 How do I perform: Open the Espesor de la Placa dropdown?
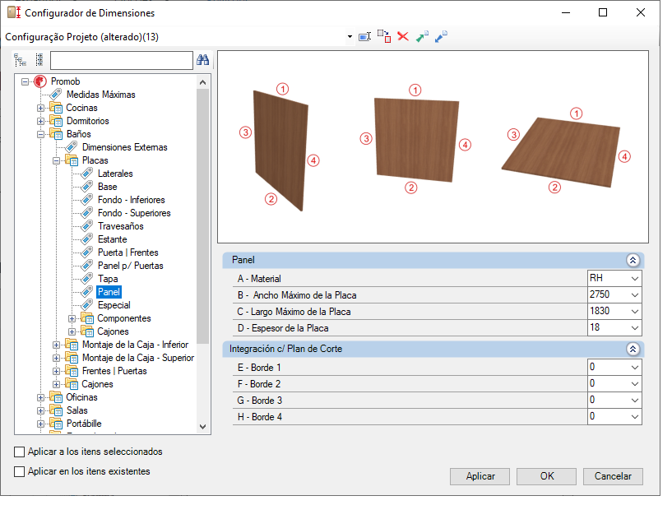tap(635, 328)
